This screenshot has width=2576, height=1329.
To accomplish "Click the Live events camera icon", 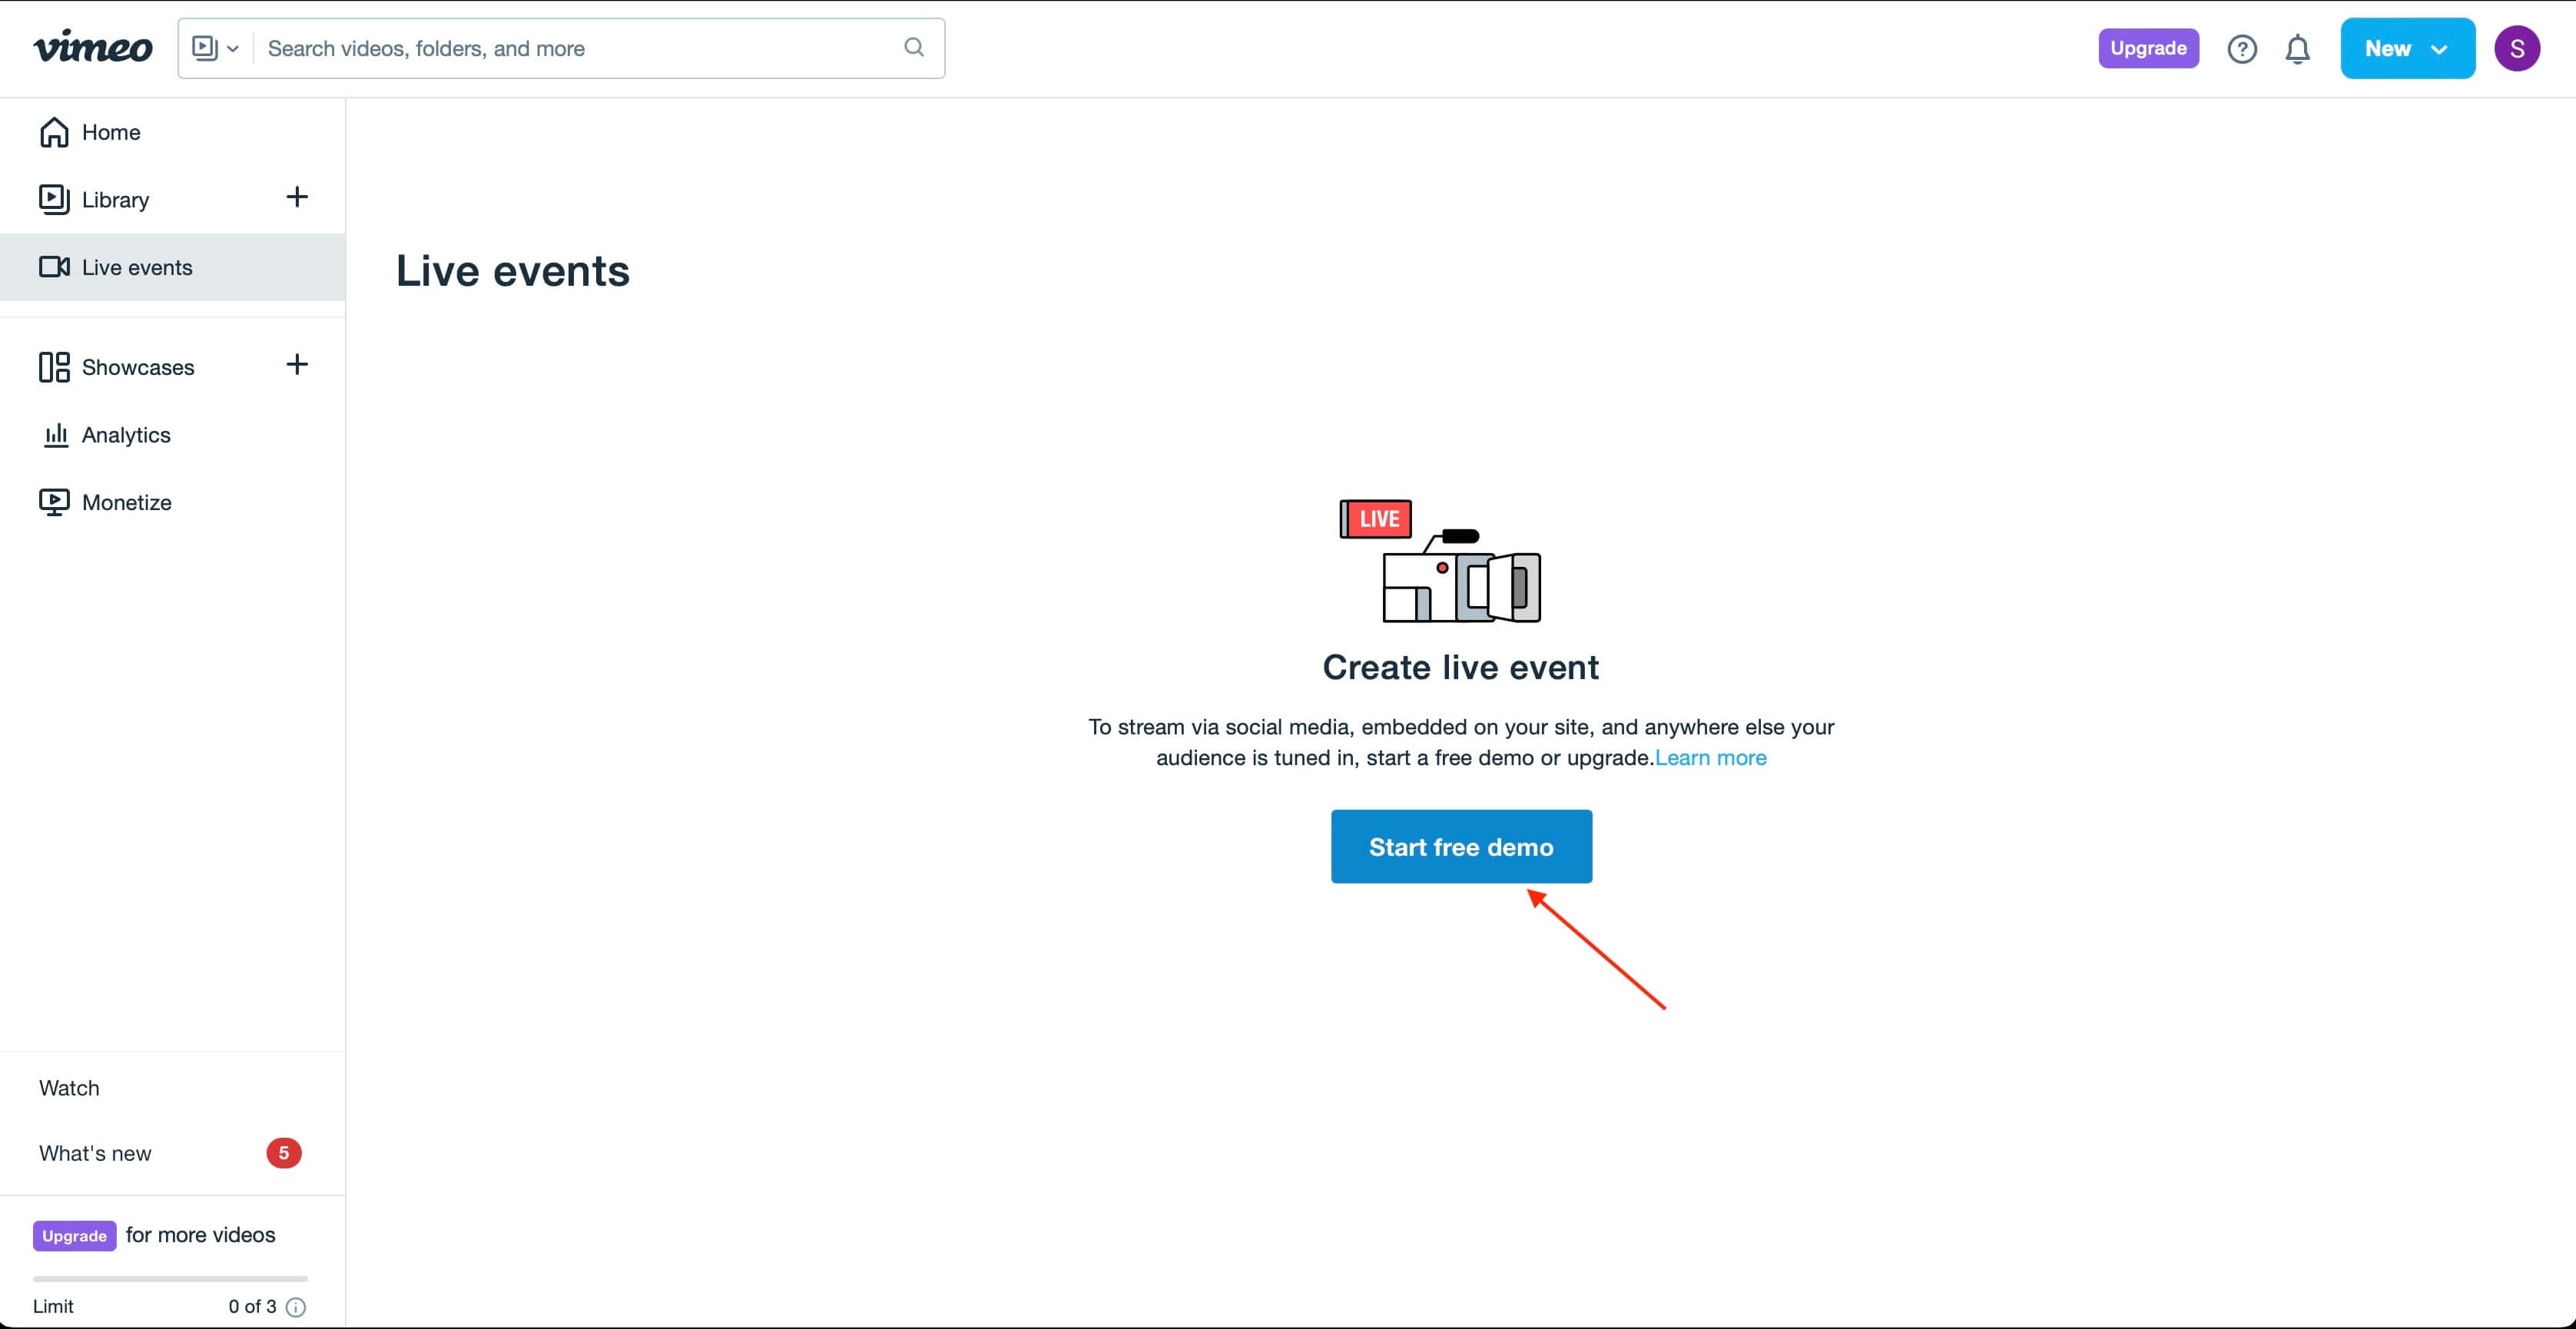I will pos(55,267).
